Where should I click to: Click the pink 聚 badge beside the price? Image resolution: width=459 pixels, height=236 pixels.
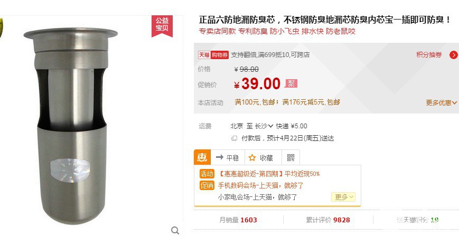[291, 83]
